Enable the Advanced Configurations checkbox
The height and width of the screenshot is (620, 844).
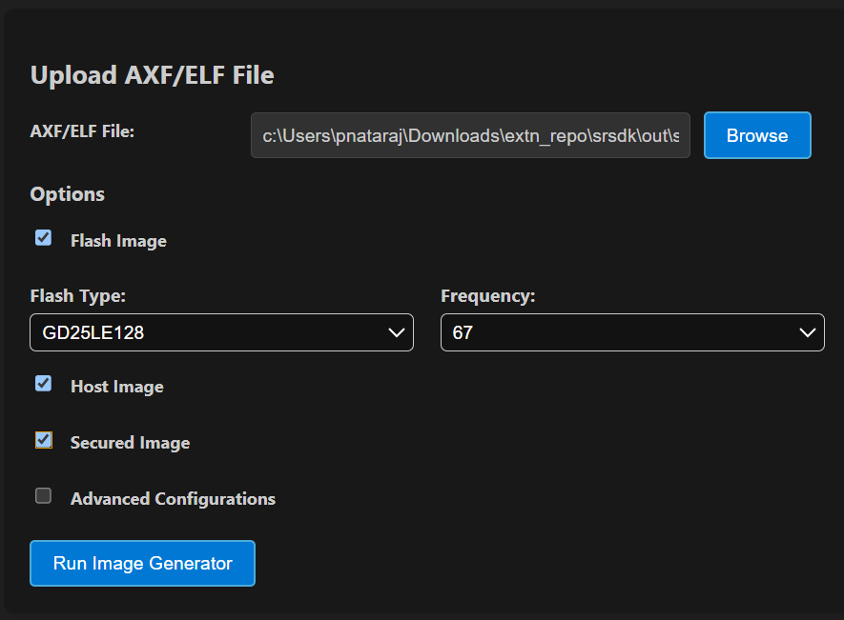(x=43, y=496)
